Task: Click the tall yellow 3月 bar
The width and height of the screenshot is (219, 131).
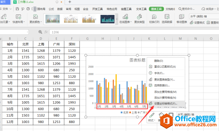Action: [x=116, y=89]
